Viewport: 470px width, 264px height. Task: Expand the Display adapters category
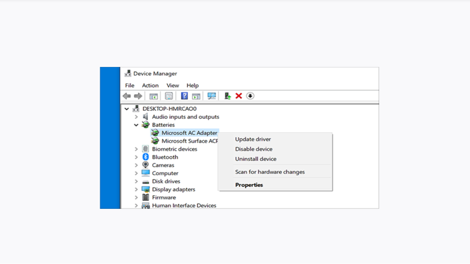coord(136,190)
